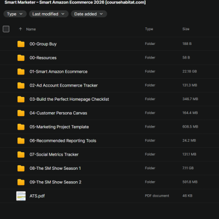
Task: Open the Type filter dropdown
Action: coord(15,14)
